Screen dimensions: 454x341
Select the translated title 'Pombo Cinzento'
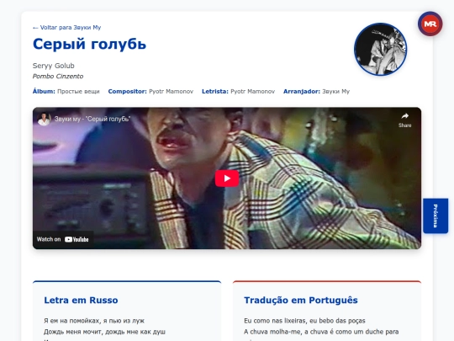pos(58,77)
